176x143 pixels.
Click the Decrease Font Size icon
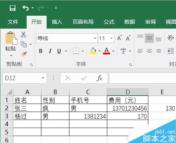[128, 38]
